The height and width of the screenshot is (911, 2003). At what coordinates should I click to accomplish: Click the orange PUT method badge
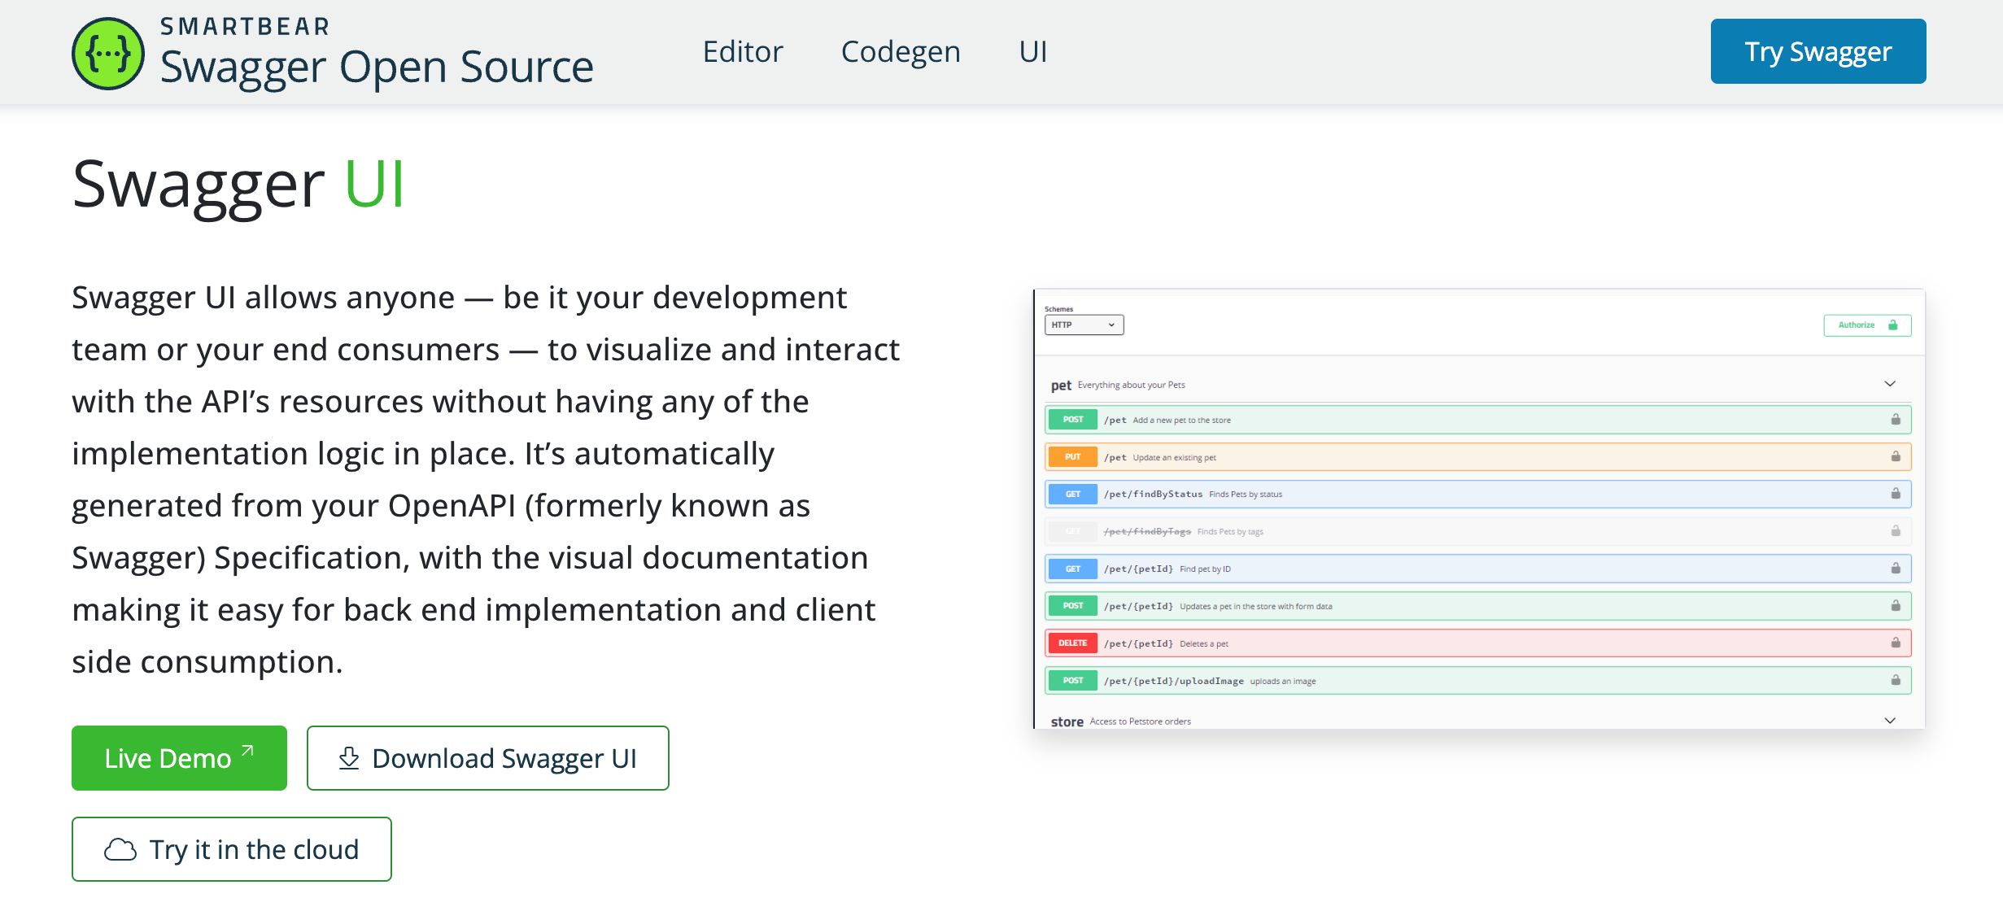[x=1072, y=457]
